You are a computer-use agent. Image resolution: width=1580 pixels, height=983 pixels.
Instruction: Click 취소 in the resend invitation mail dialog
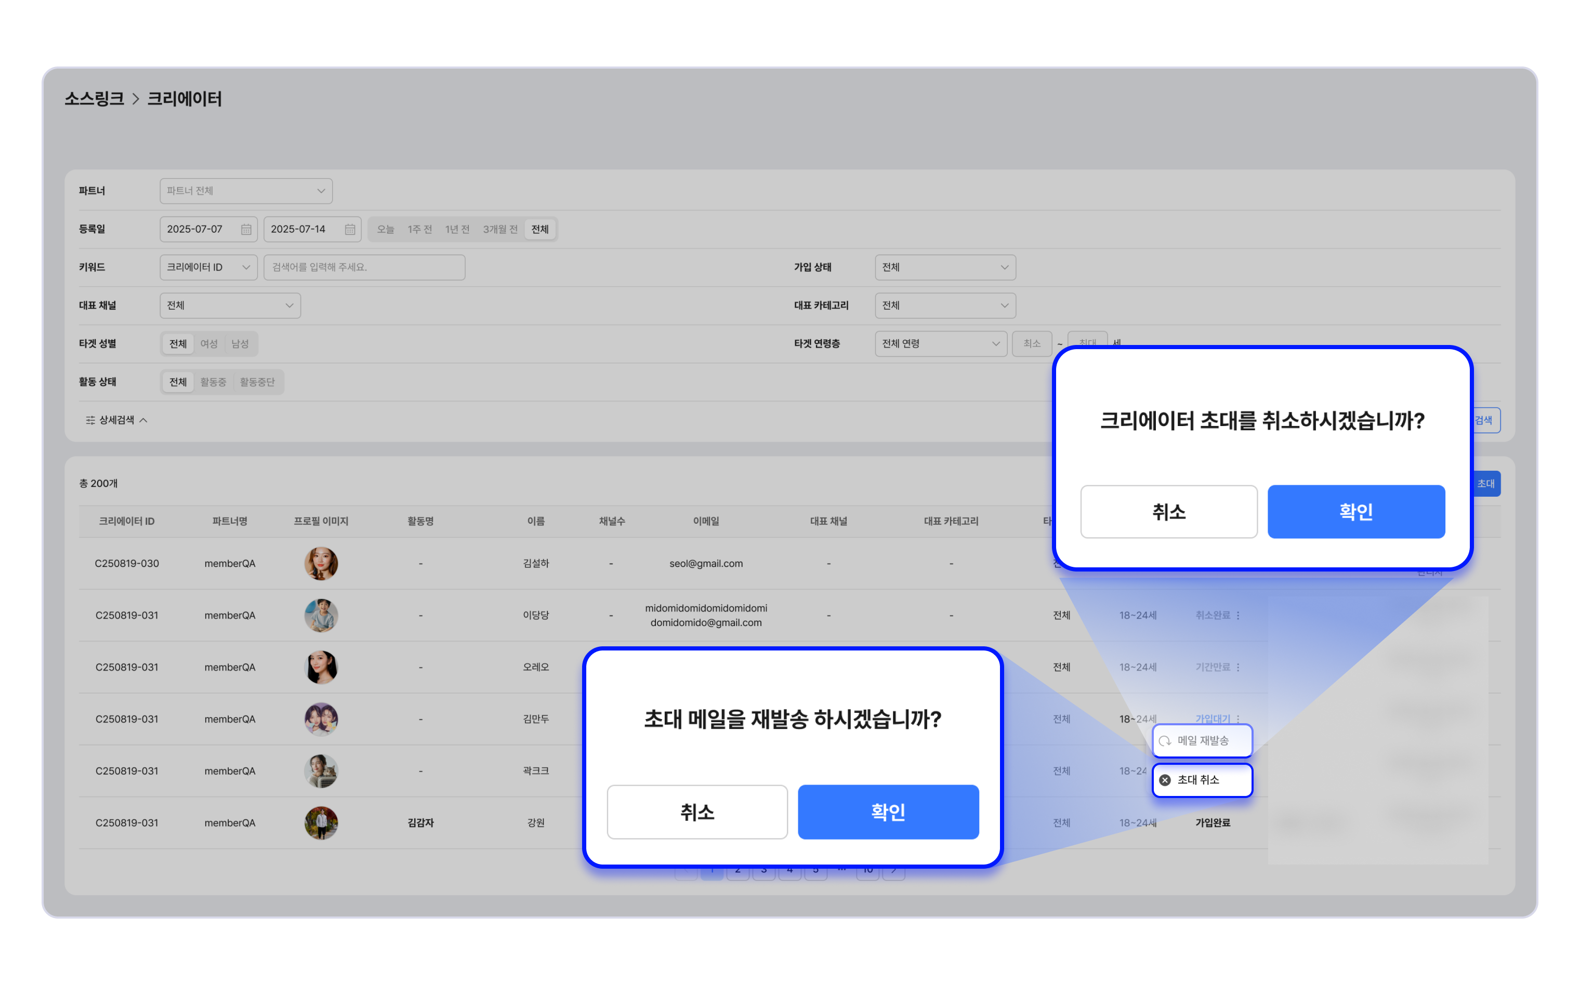pyautogui.click(x=697, y=812)
